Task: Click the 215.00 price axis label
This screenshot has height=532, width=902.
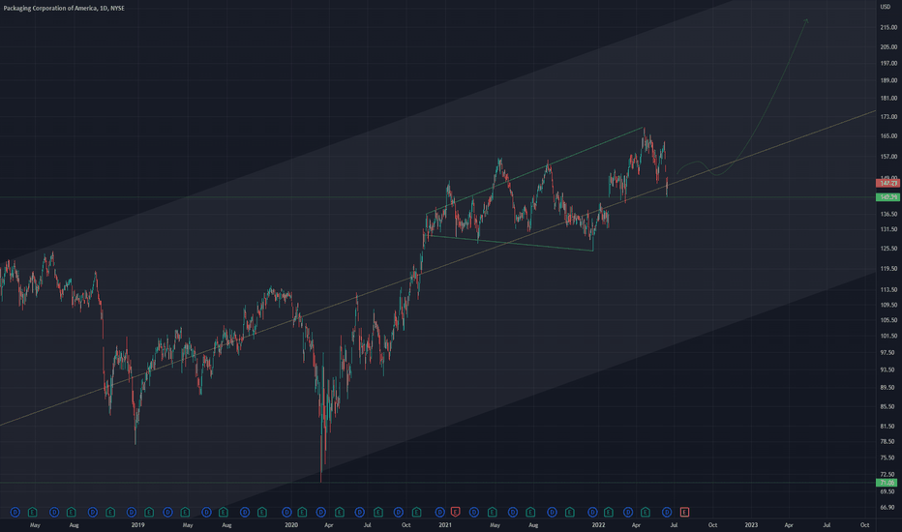Action: (x=888, y=28)
